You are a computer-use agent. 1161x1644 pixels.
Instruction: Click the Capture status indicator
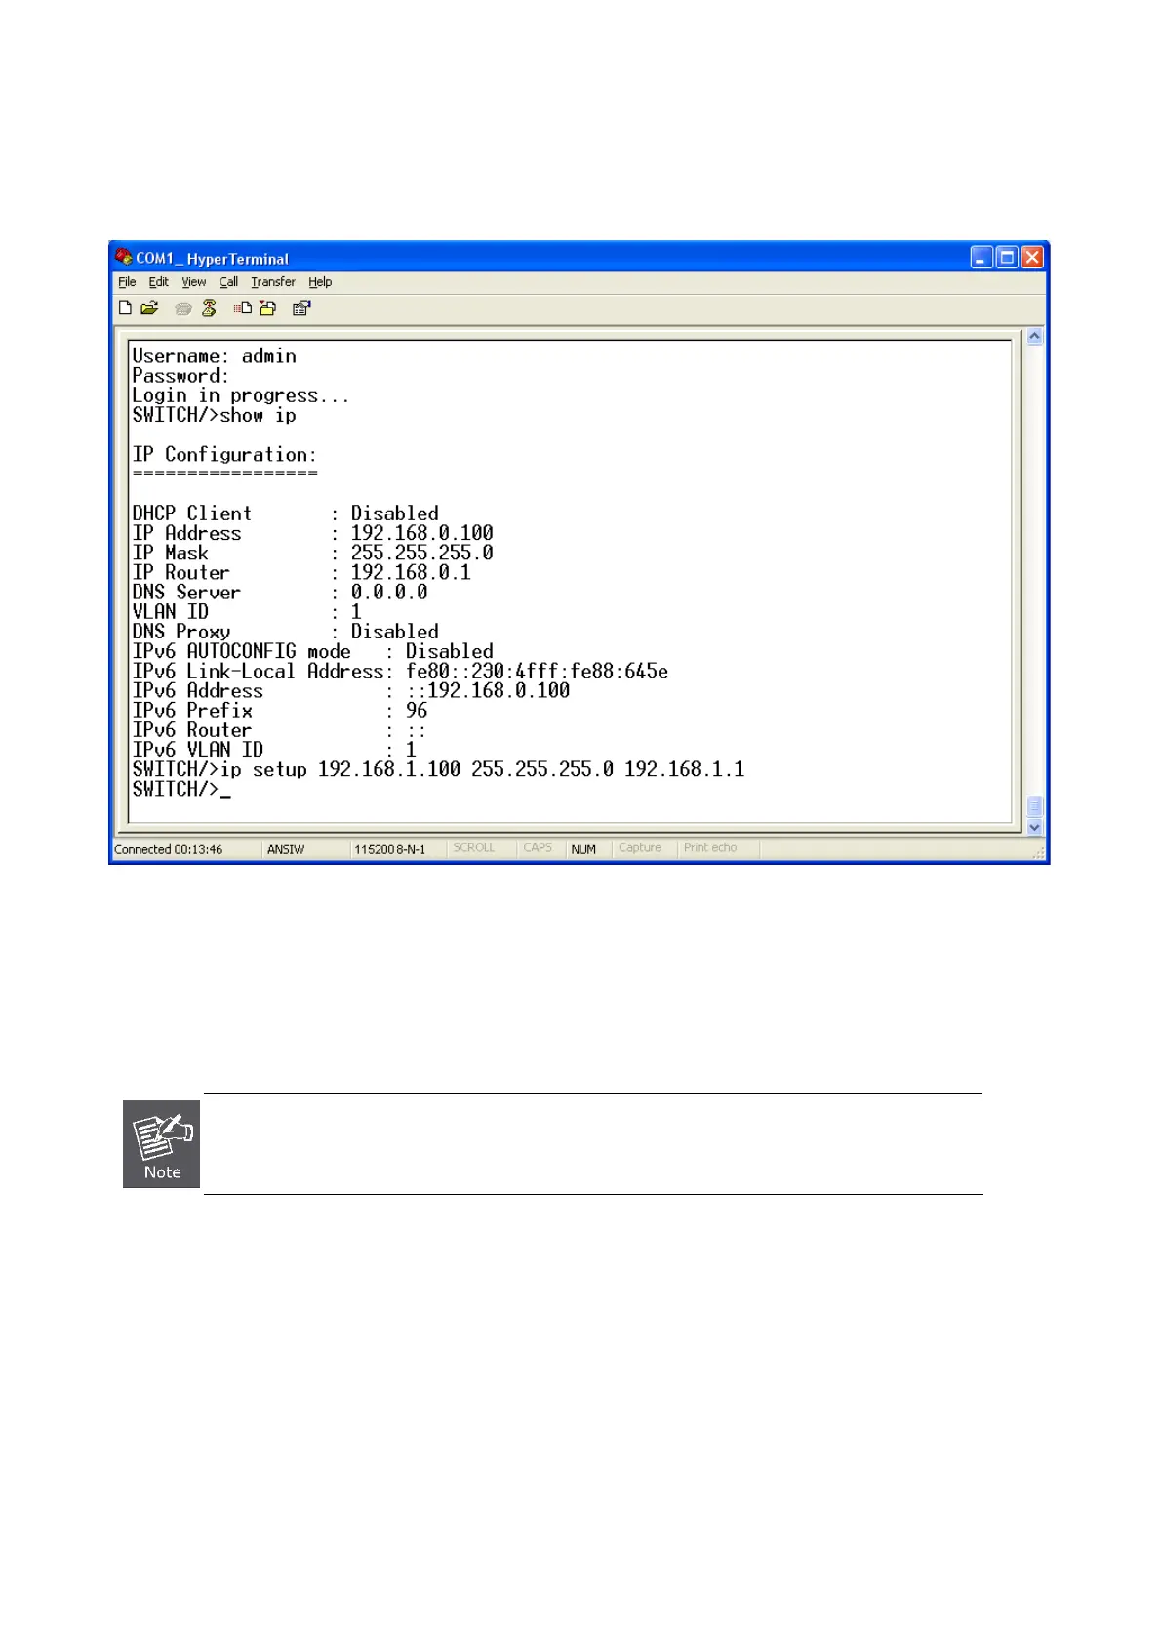[640, 848]
